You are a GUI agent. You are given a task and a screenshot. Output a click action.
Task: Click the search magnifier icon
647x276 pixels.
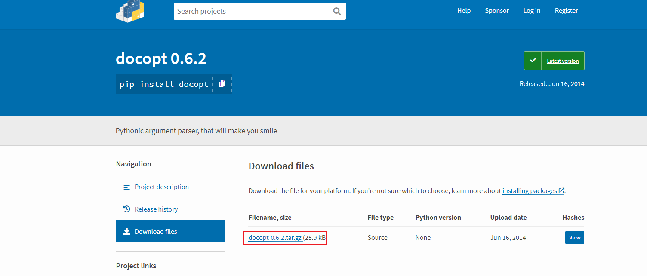pyautogui.click(x=337, y=11)
